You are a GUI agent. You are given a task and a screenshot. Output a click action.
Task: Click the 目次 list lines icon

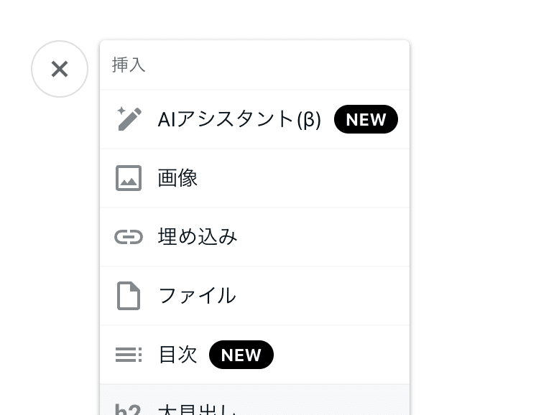click(x=129, y=355)
